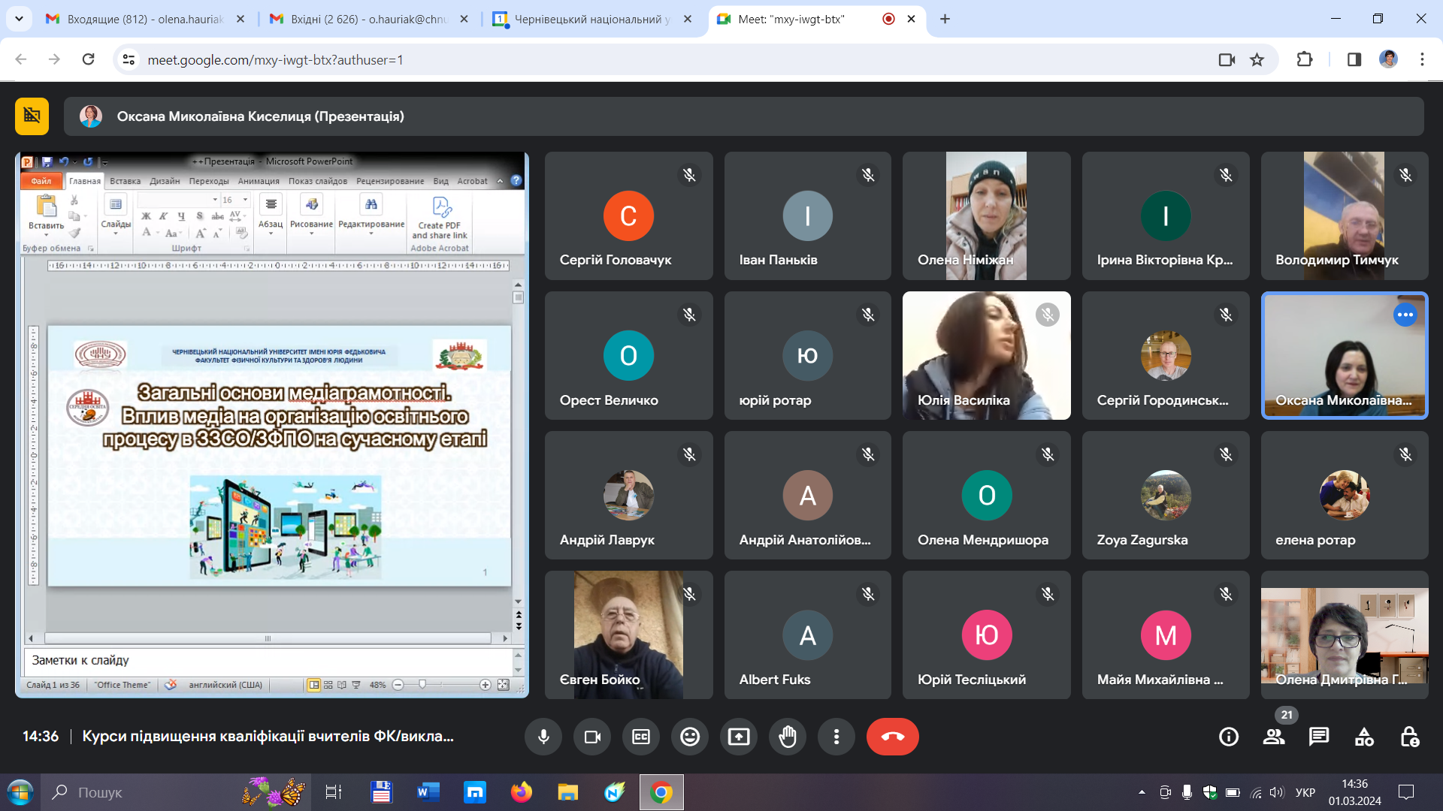
Task: Click the browser address bar URL
Action: 275,59
